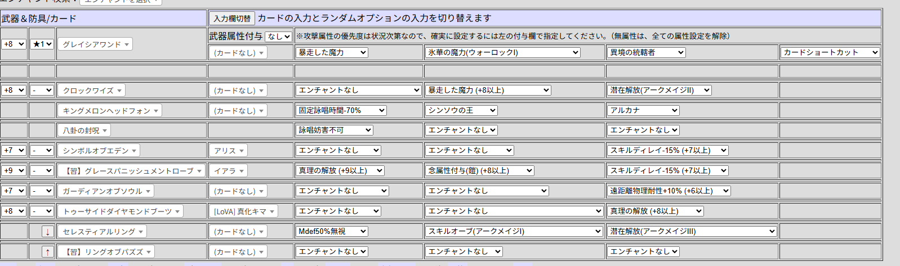Screen dimensions: 900x266
Task: Open the 潜在解放(アークメイジIII) dropdown
Action: pos(692,231)
